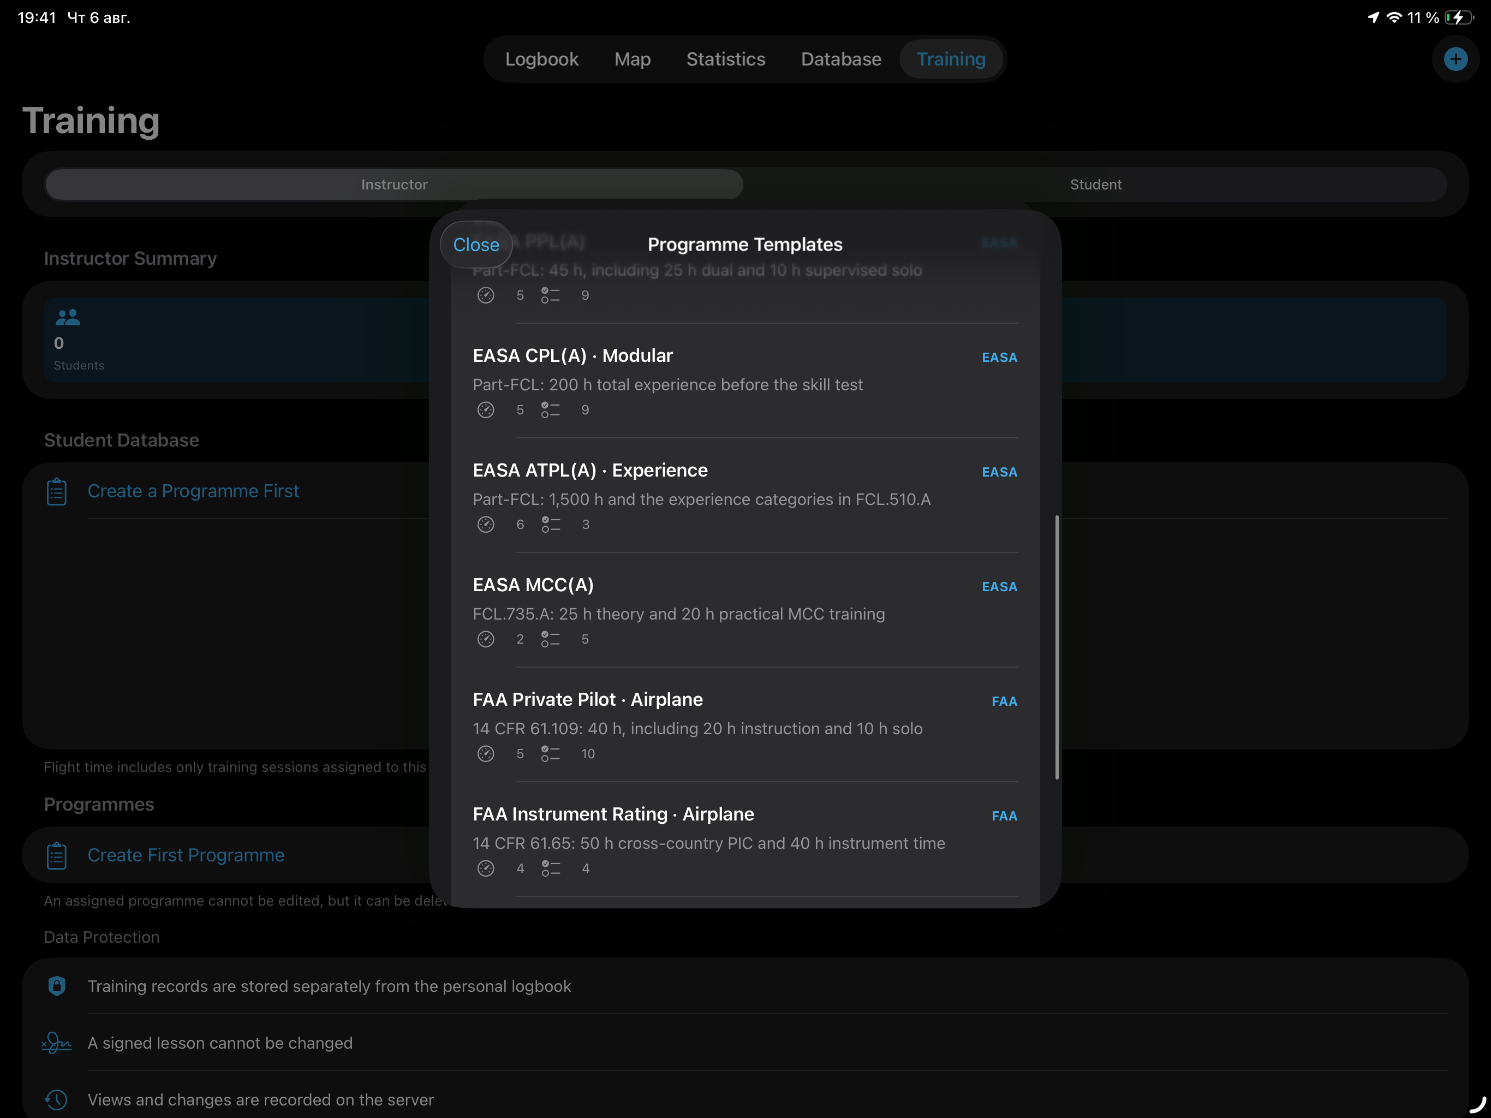This screenshot has width=1491, height=1118.
Task: Click the Programme Templates title
Action: pos(745,245)
